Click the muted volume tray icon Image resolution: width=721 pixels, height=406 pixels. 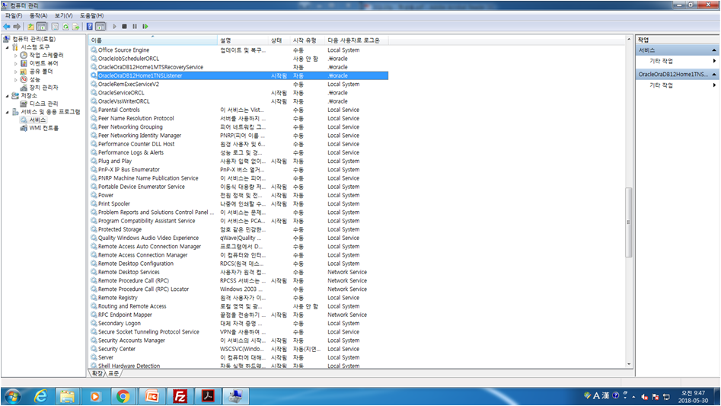[x=645, y=397]
